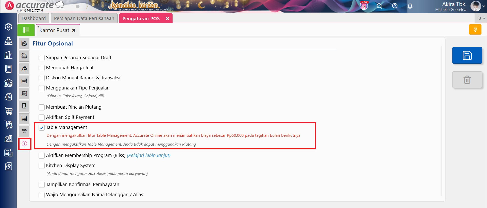Open the Persiapan Data Perusahaan tab
This screenshot has width=487, height=208.
(84, 18)
